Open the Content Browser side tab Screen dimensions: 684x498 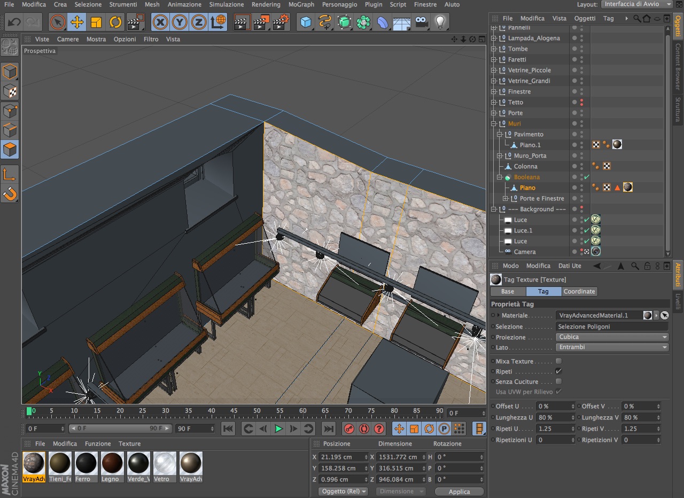tap(678, 66)
